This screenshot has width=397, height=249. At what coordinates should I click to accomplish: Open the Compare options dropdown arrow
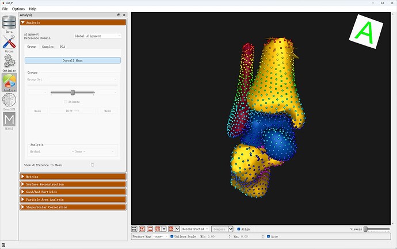click(x=231, y=229)
